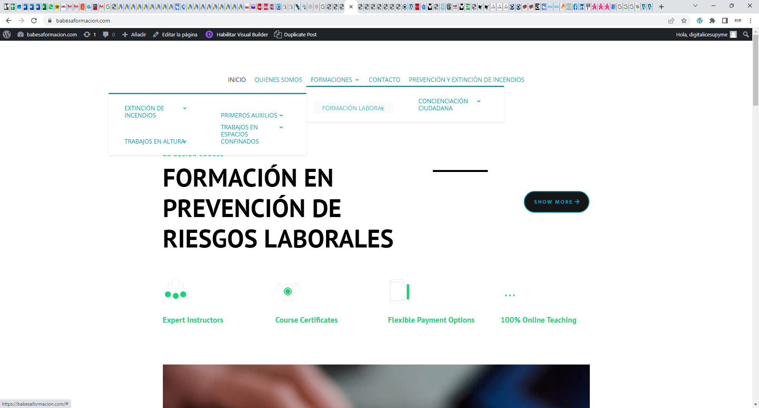Click the Course Certificates heading
Viewport: 759px width, 408px height.
tap(306, 320)
